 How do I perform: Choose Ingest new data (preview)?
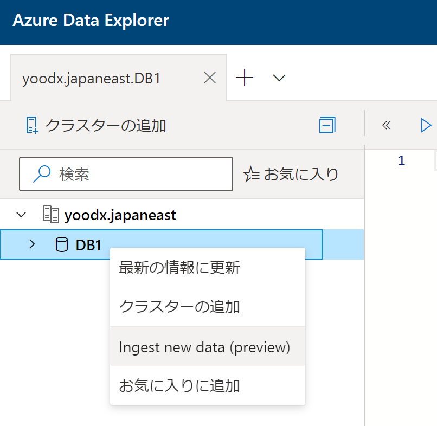204,347
